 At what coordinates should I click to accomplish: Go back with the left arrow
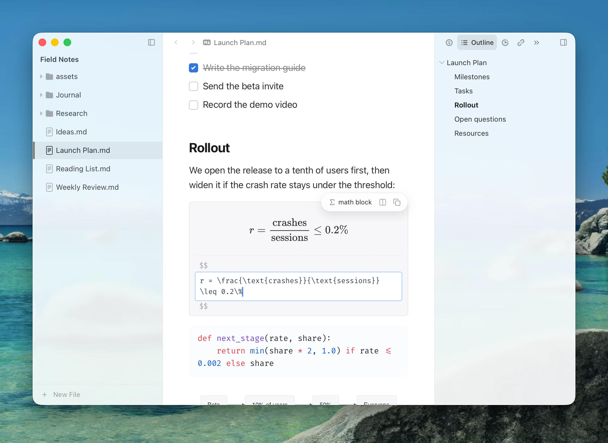[x=176, y=42]
